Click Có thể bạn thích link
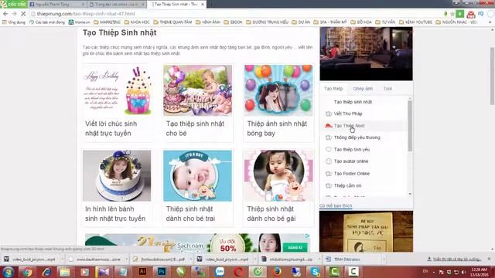The image size is (495, 278). pyautogui.click(x=336, y=206)
